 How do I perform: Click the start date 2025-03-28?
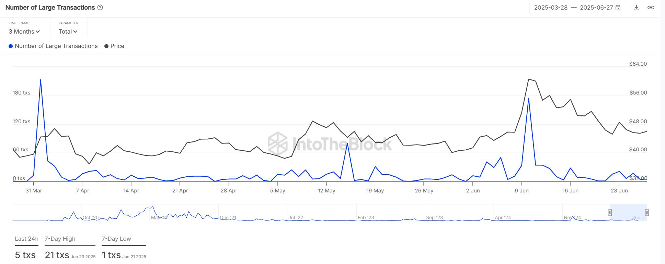tap(551, 8)
